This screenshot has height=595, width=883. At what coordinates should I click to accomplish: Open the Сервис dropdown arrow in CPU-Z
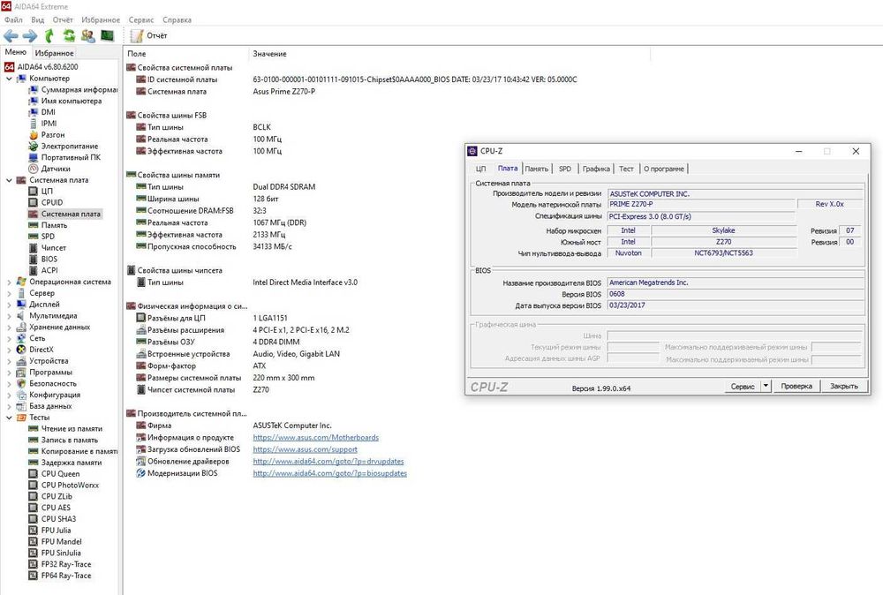pyautogui.click(x=766, y=386)
